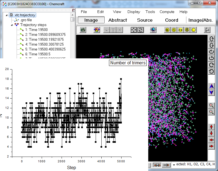This screenshot has height=171, width=218.
Task: Click the fit-to-window arrows icon
Action: 134,30
